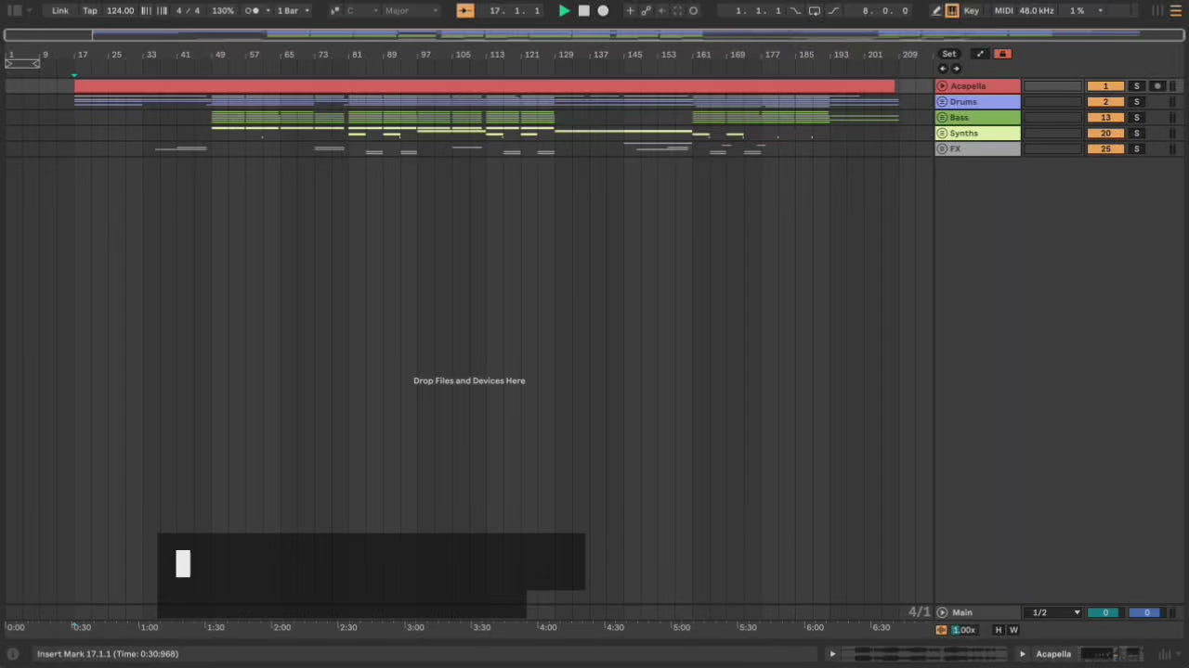
Task: Open the Key mapping mode
Action: [971, 11]
